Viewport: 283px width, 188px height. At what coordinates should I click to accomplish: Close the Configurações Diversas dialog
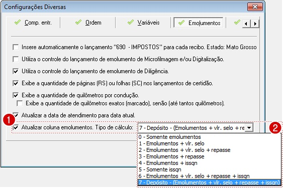coord(255,7)
